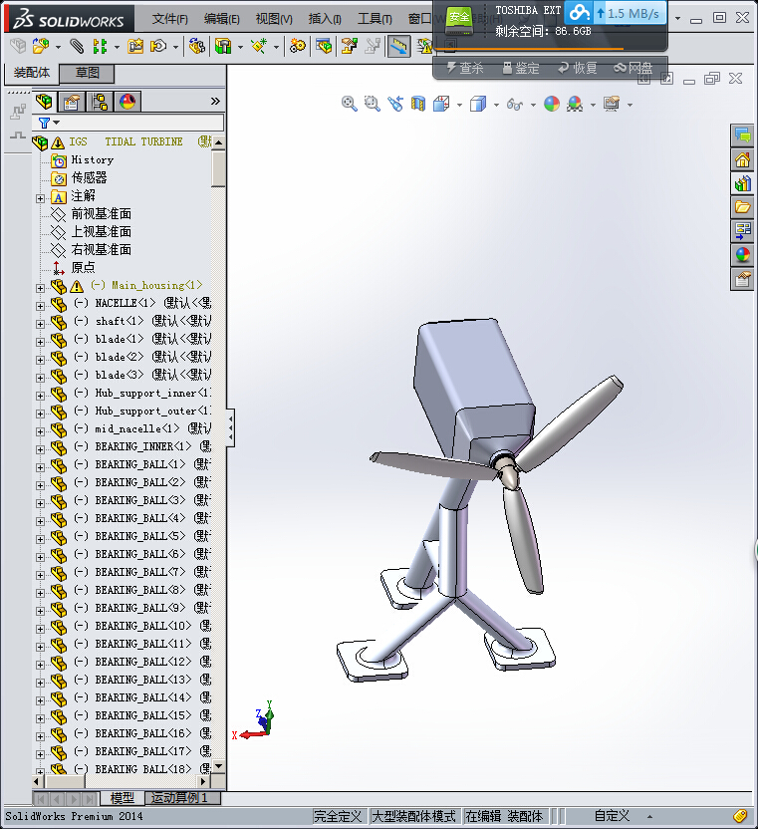Click the Edit Appearance color ball icon
Screen dimensions: 758x829
[552, 104]
